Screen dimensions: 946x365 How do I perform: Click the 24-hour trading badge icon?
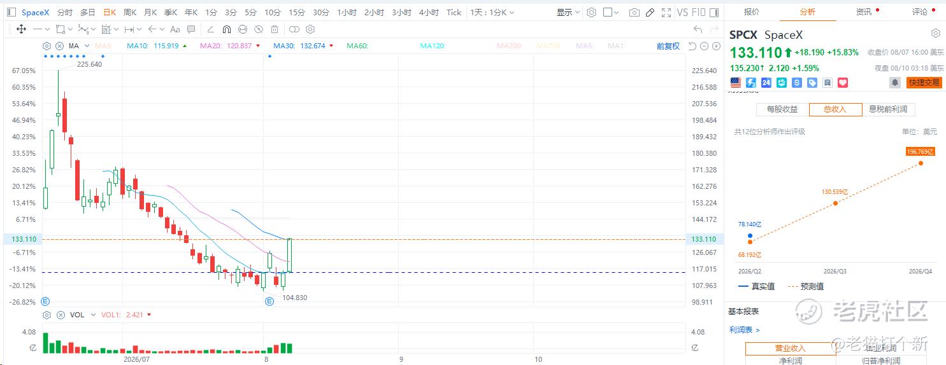click(766, 83)
